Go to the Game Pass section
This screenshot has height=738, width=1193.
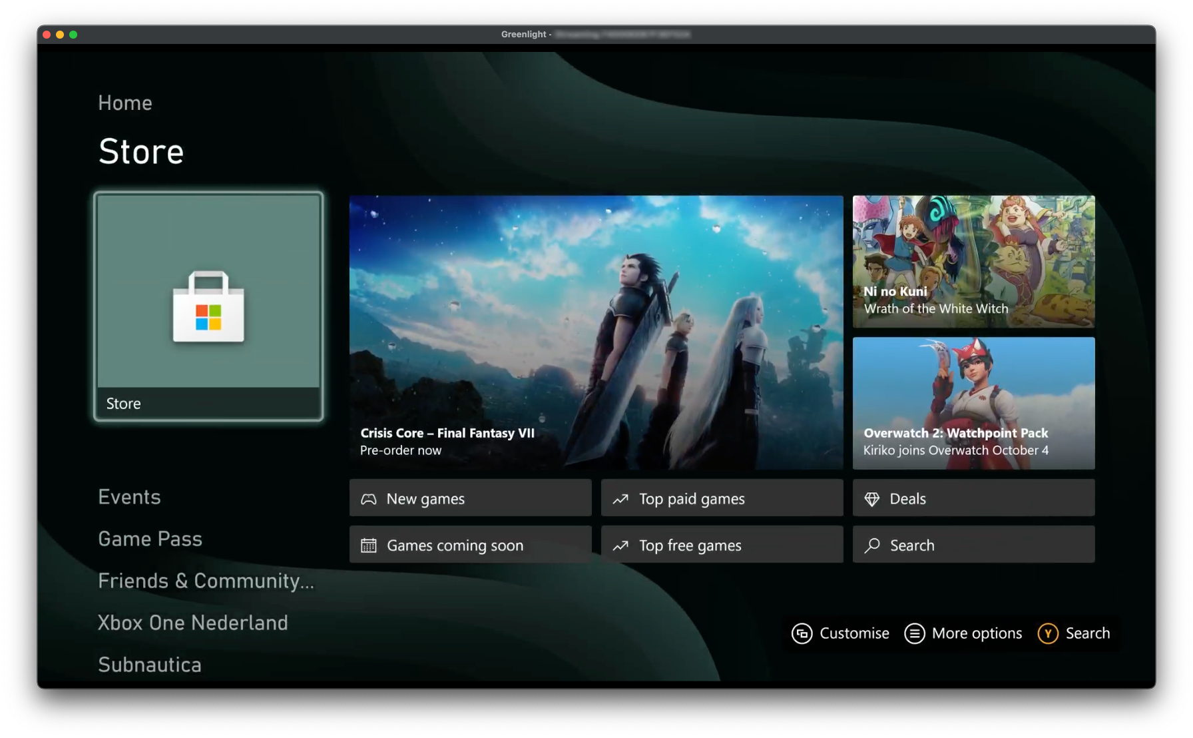[150, 539]
